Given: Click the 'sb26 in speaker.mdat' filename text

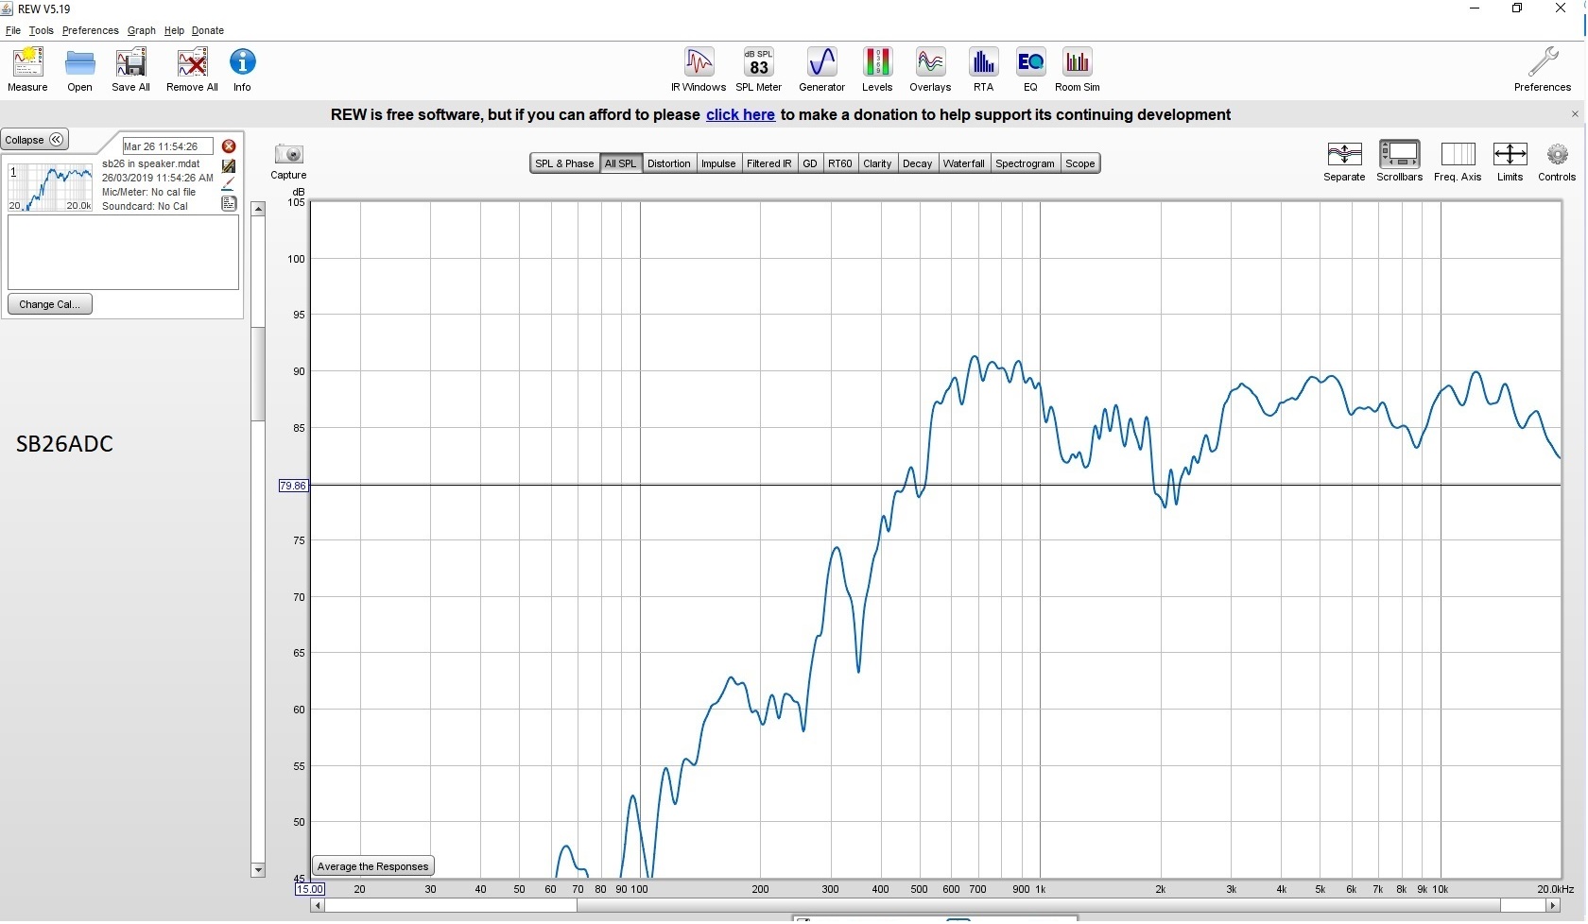Looking at the screenshot, I should tap(151, 163).
